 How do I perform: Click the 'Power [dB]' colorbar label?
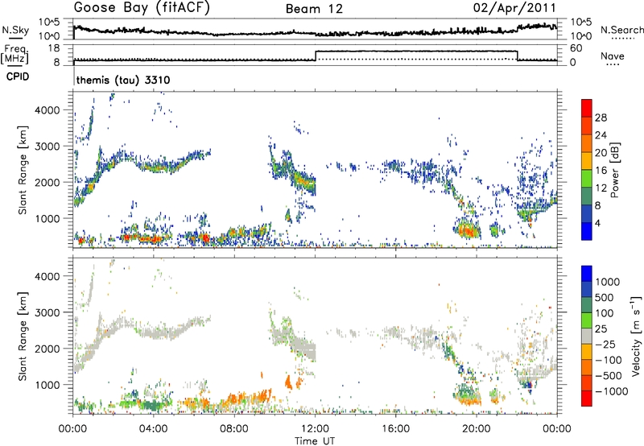click(x=615, y=170)
